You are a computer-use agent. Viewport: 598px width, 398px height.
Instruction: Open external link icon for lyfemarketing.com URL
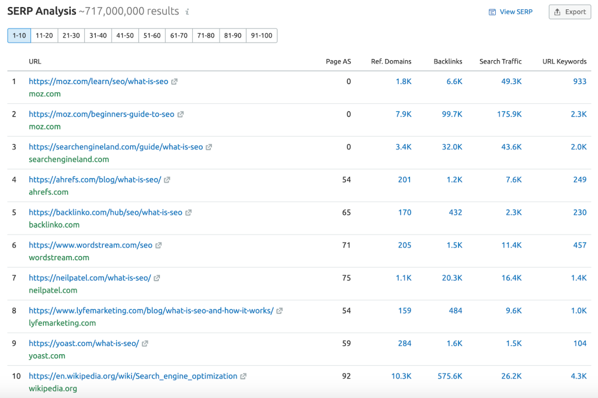[280, 311]
